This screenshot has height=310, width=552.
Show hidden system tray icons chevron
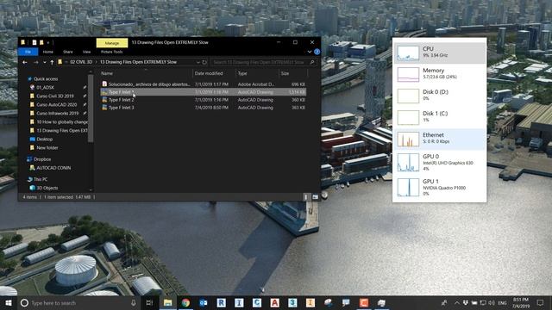tap(456, 302)
